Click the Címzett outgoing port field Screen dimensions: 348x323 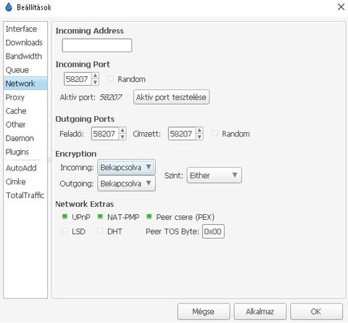(182, 134)
